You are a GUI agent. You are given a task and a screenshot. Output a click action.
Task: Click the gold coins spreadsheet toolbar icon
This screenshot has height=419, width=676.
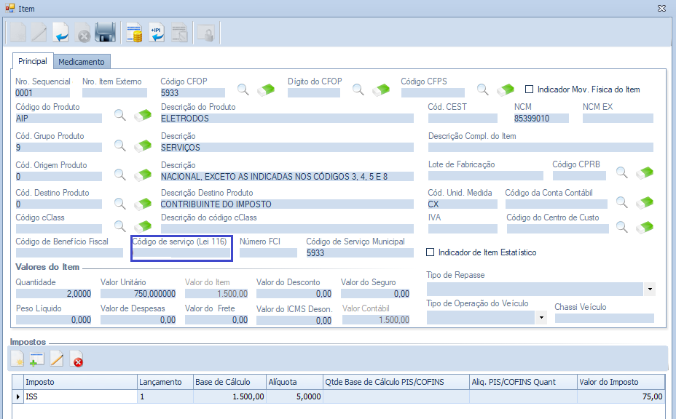click(x=134, y=33)
